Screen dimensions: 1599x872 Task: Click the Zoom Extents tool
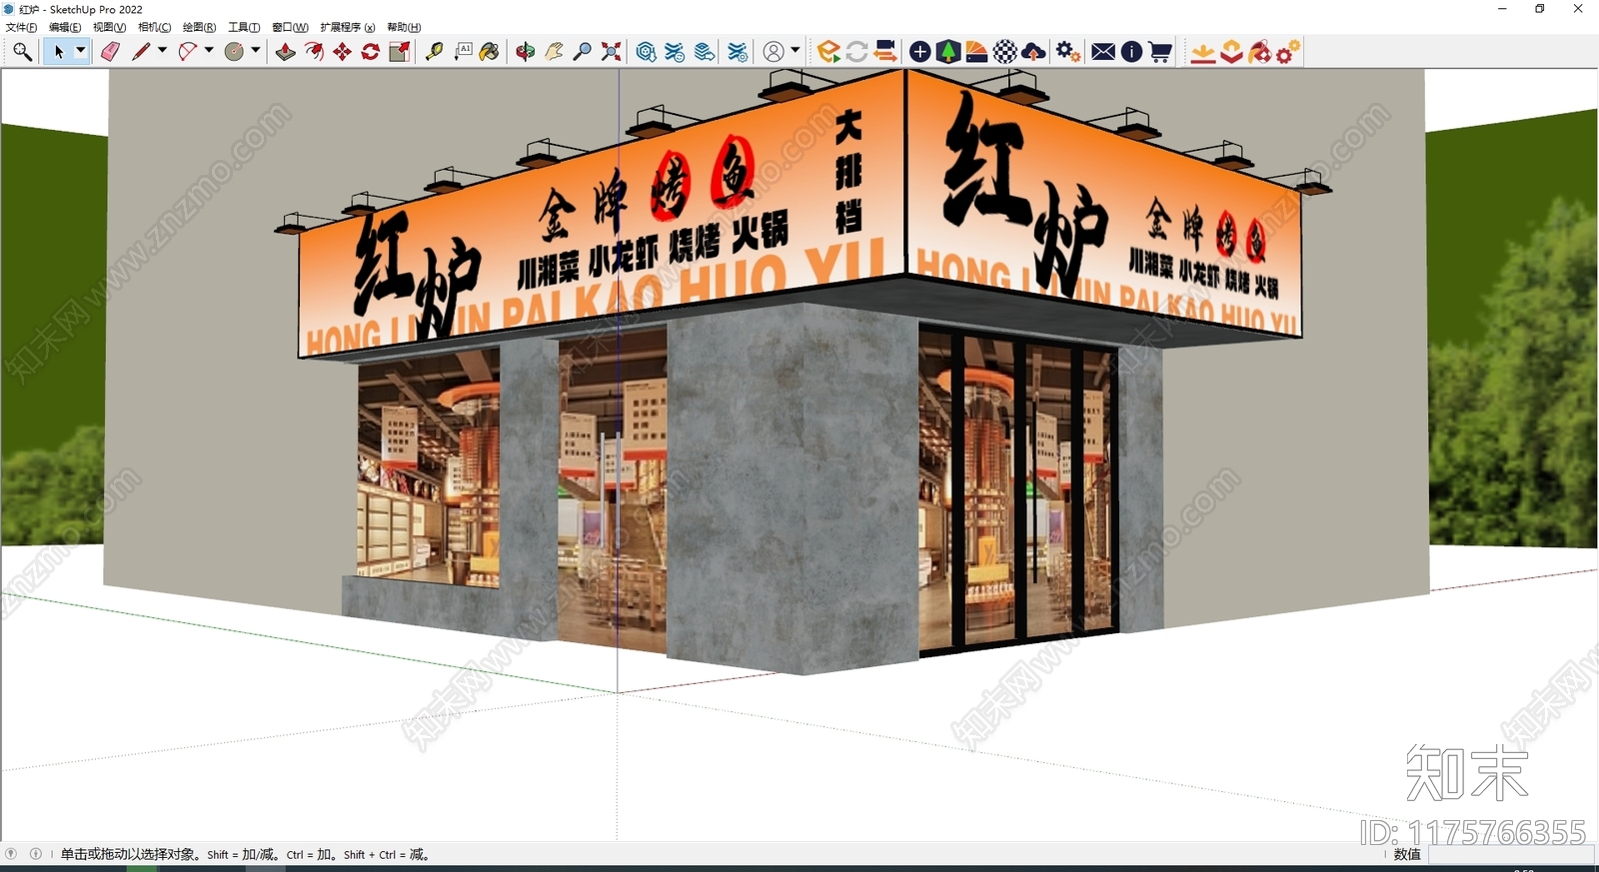pyautogui.click(x=611, y=52)
